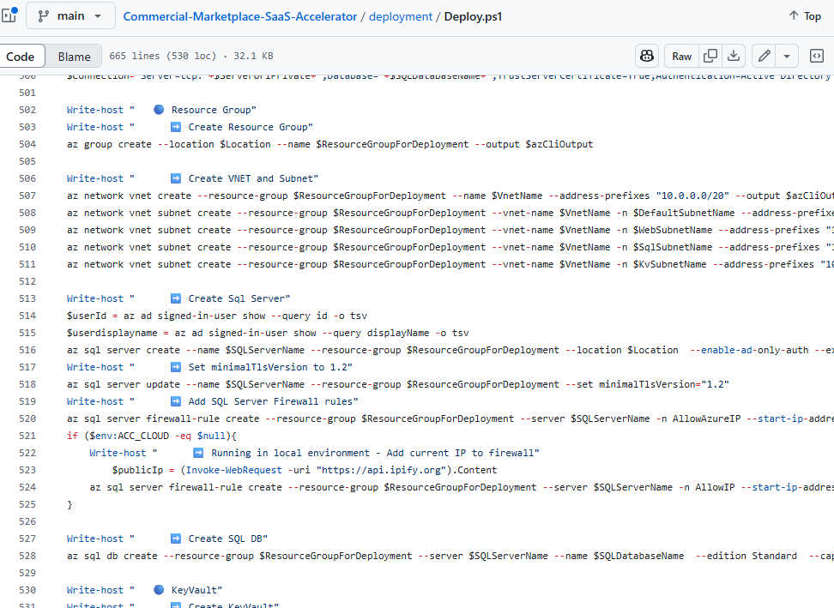The height and width of the screenshot is (608, 834).
Task: Switch to the Code tab
Action: click(x=21, y=57)
